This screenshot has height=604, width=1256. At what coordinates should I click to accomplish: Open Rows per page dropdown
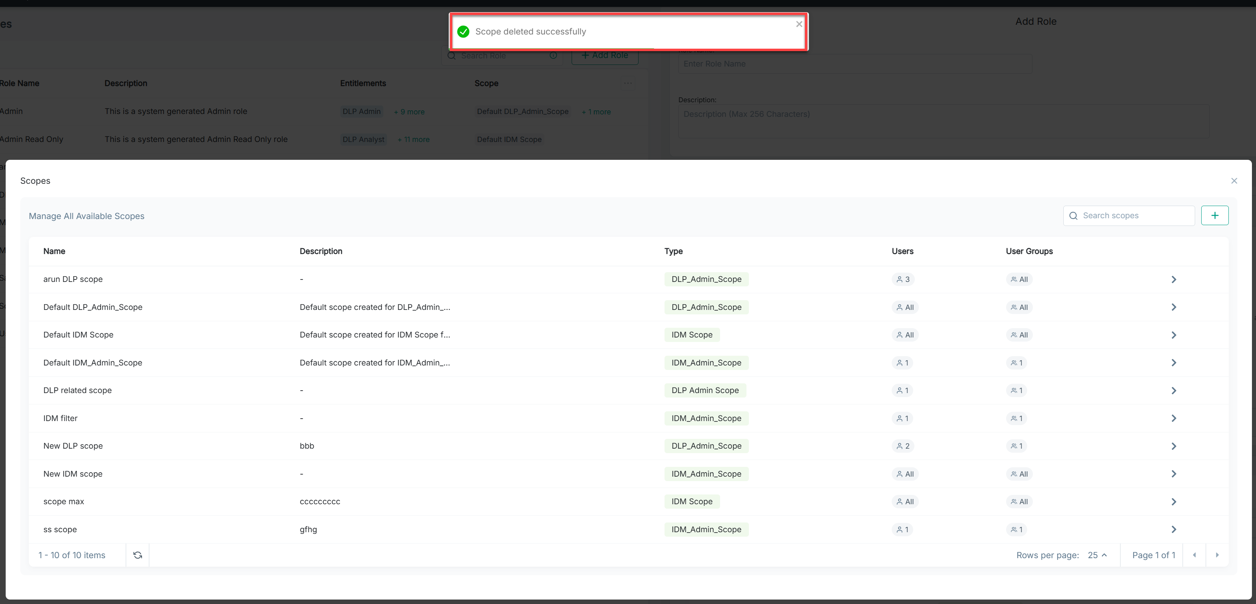pyautogui.click(x=1097, y=555)
